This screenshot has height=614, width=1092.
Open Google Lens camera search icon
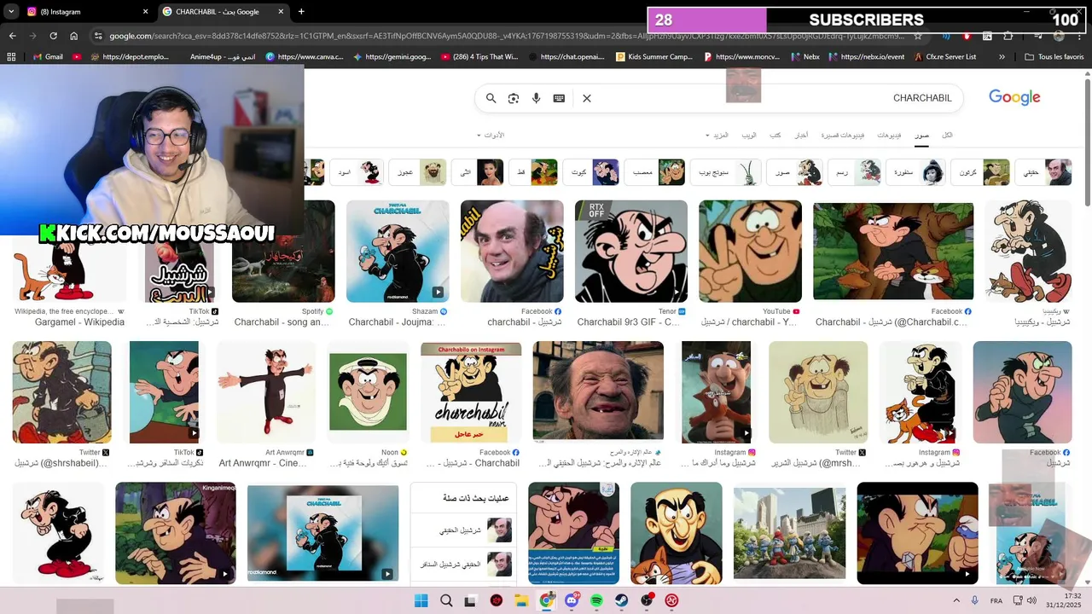coord(514,98)
